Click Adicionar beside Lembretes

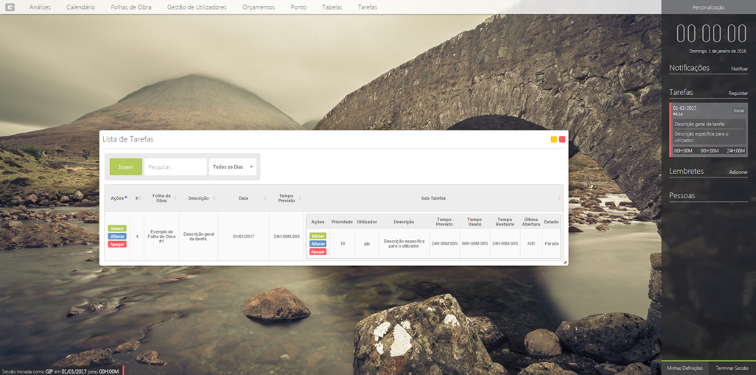tap(738, 172)
